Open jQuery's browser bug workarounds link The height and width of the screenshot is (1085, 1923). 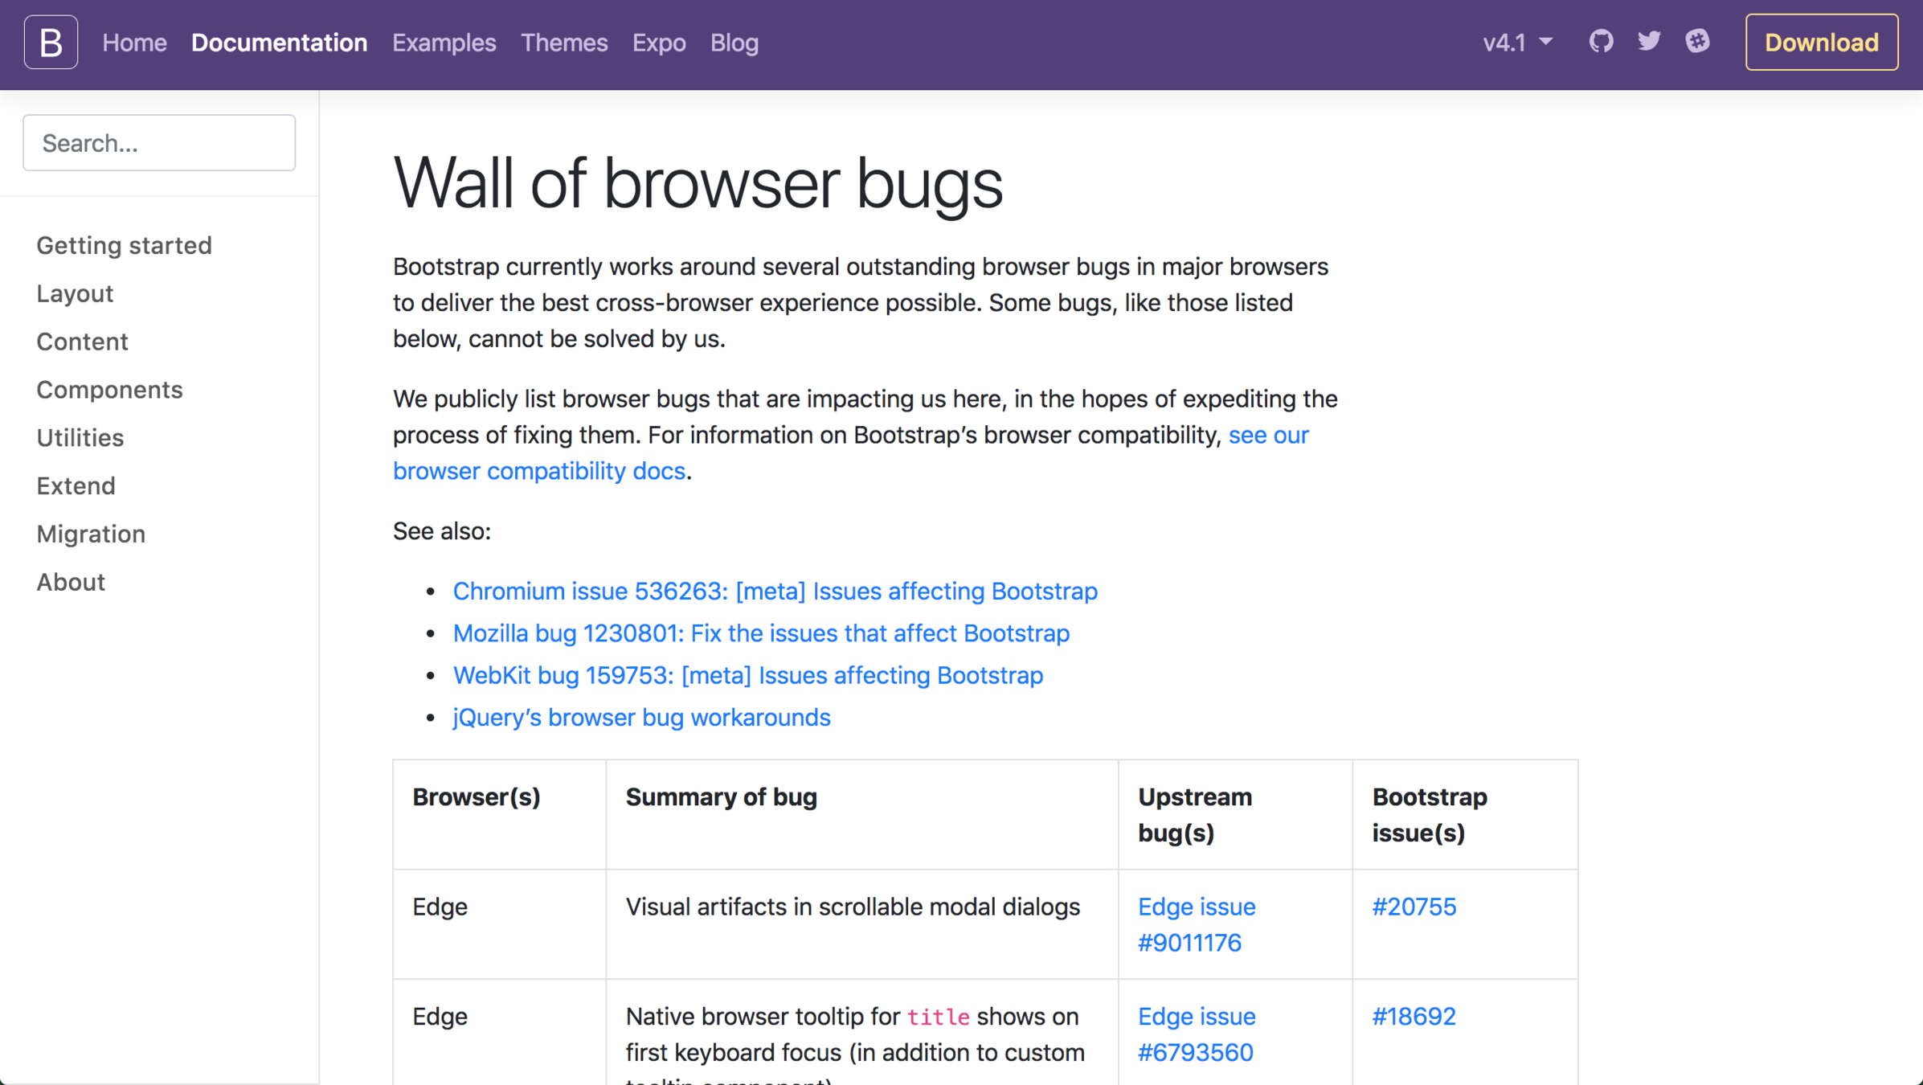[x=641, y=717]
